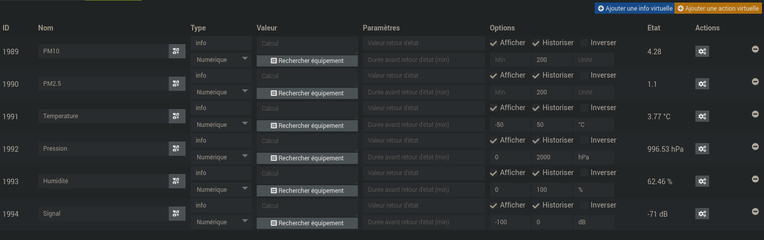Click the icon picker beside Signal name
764x240 pixels.
[x=176, y=214]
